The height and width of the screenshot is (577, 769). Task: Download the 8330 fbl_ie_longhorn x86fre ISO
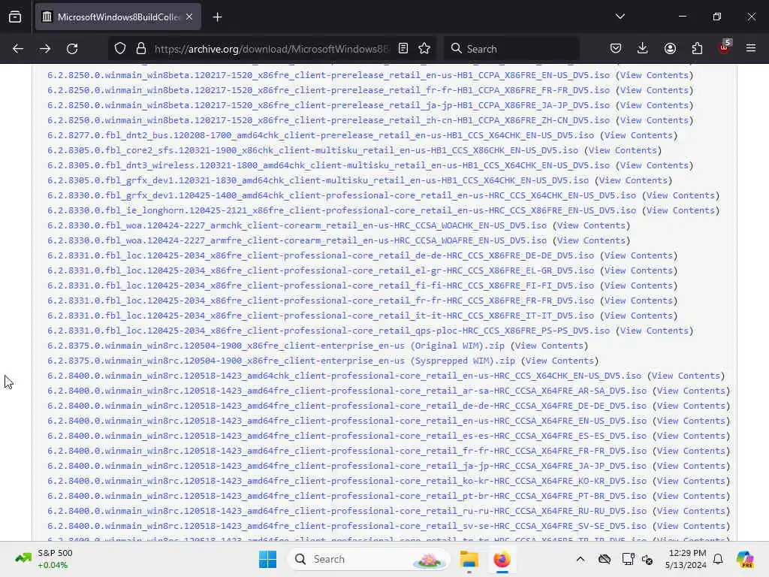(x=342, y=210)
